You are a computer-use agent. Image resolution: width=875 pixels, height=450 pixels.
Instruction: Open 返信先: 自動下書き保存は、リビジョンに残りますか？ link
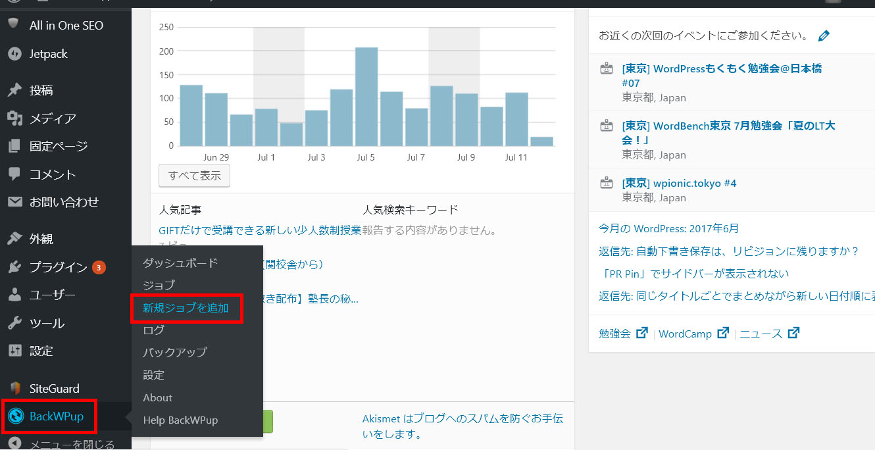click(729, 251)
